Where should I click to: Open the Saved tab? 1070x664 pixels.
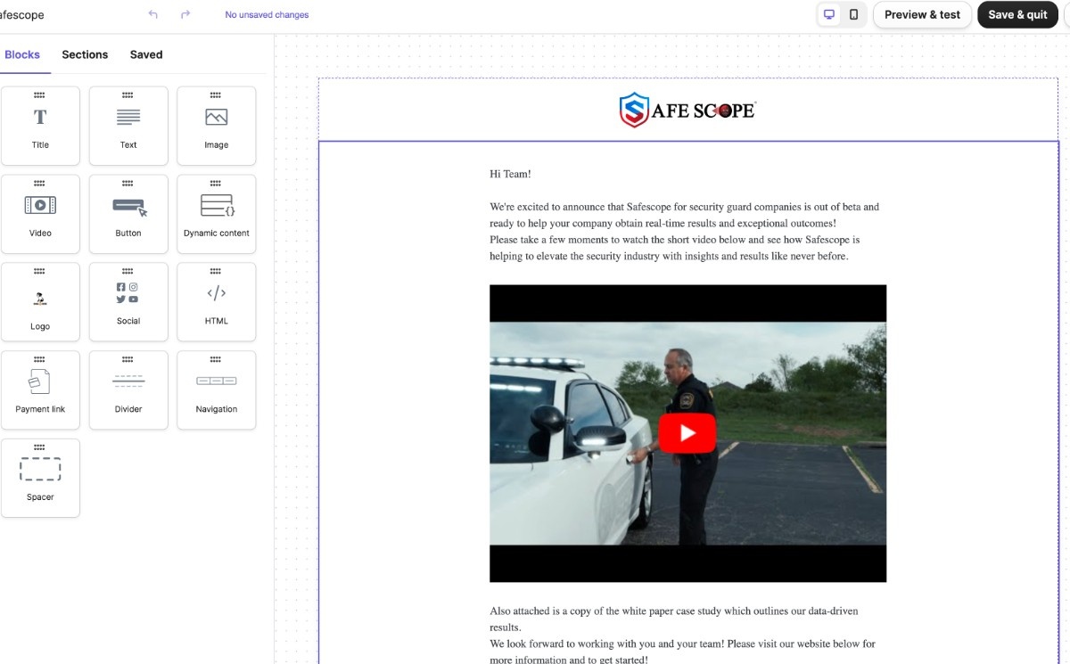coord(146,54)
